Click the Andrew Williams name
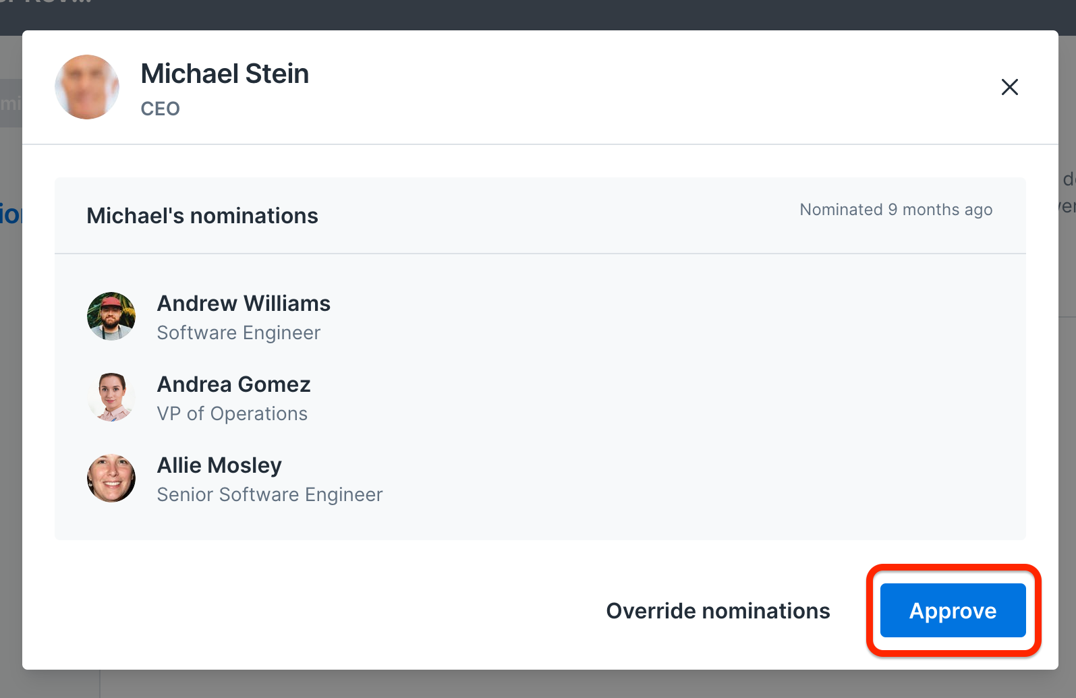The image size is (1076, 698). pyautogui.click(x=244, y=303)
